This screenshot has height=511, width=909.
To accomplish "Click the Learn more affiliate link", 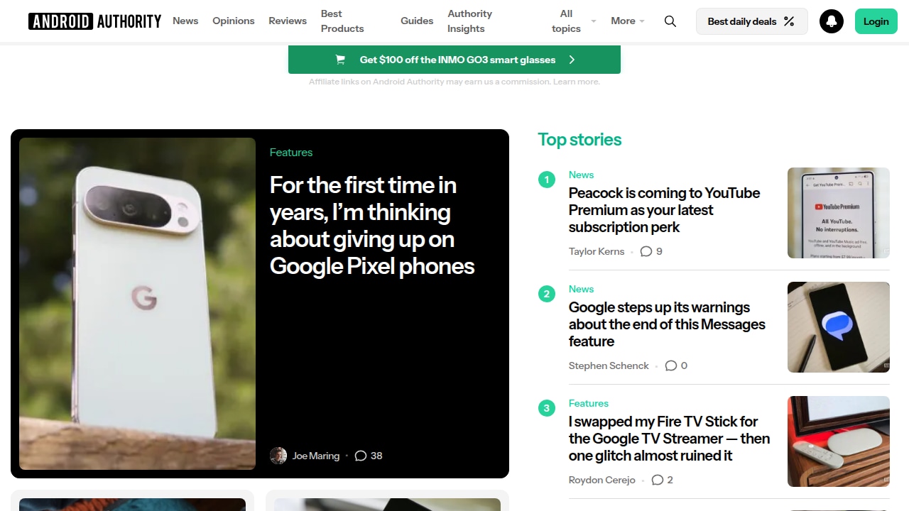I will 577,82.
